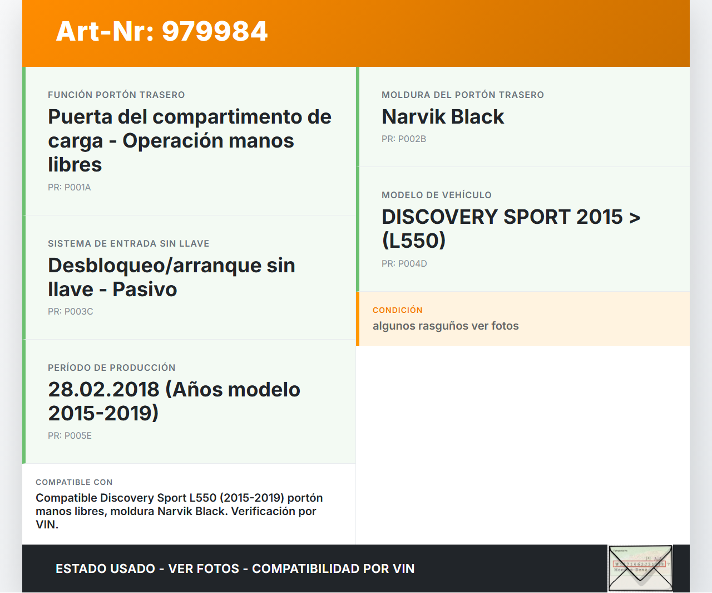The height and width of the screenshot is (593, 712).
Task: Select the 'Compatible Discovery Sport L550' compatibility paragraph
Action: (x=179, y=511)
